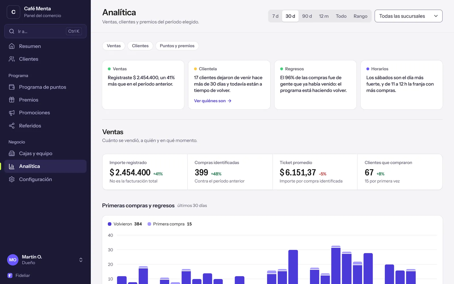Image resolution: width=454 pixels, height=284 pixels.
Task: Click the Clientes people icon in sidebar
Action: [x=12, y=59]
